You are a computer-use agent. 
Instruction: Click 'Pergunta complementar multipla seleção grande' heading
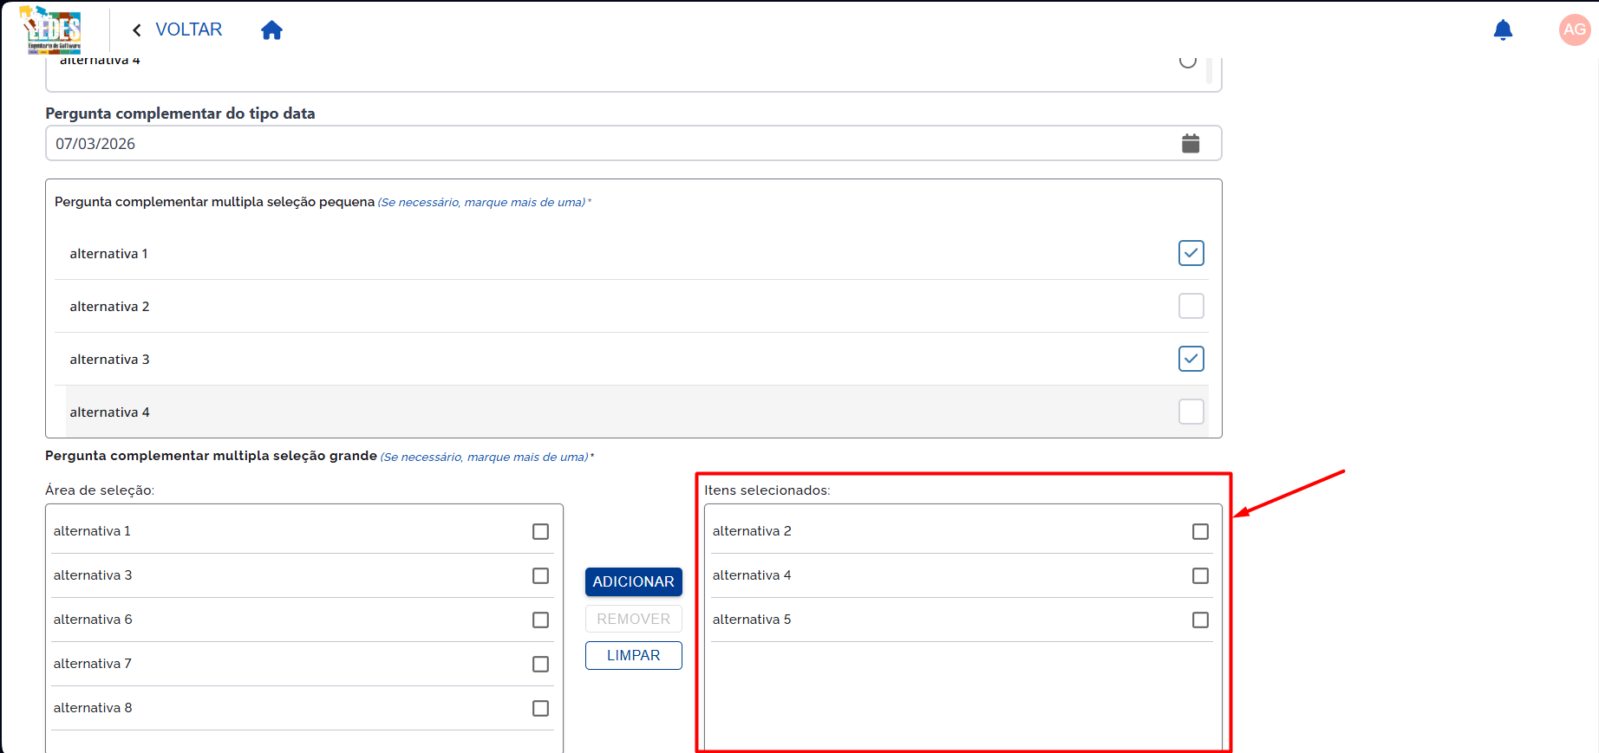click(x=211, y=456)
